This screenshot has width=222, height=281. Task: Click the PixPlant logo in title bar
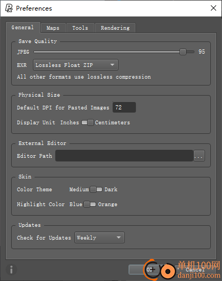pyautogui.click(x=8, y=8)
